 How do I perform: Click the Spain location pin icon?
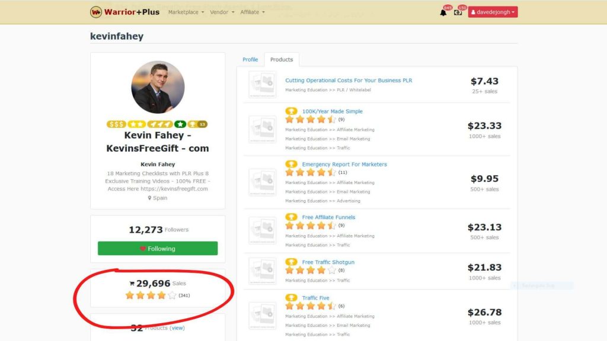pyautogui.click(x=149, y=198)
